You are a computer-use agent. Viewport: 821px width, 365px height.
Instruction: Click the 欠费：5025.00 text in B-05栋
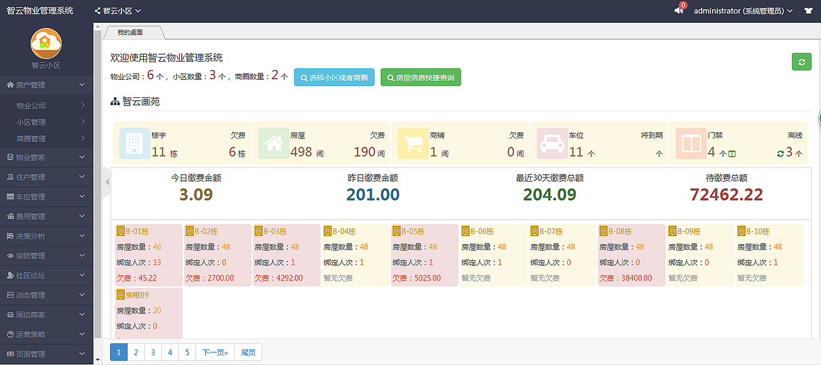click(x=417, y=278)
